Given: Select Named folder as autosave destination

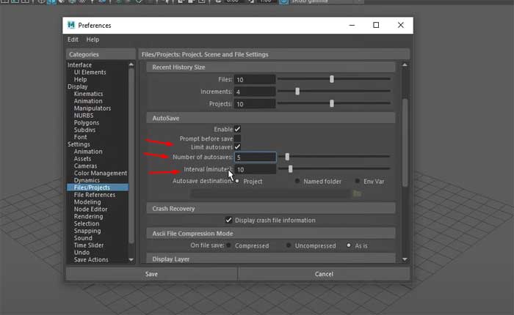Looking at the screenshot, I should [x=297, y=181].
